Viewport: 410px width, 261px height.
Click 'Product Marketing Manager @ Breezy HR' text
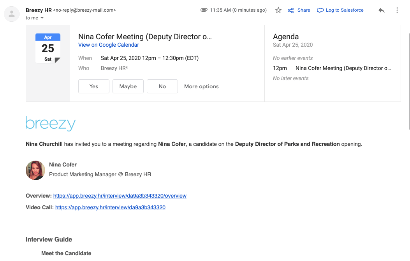(x=100, y=174)
